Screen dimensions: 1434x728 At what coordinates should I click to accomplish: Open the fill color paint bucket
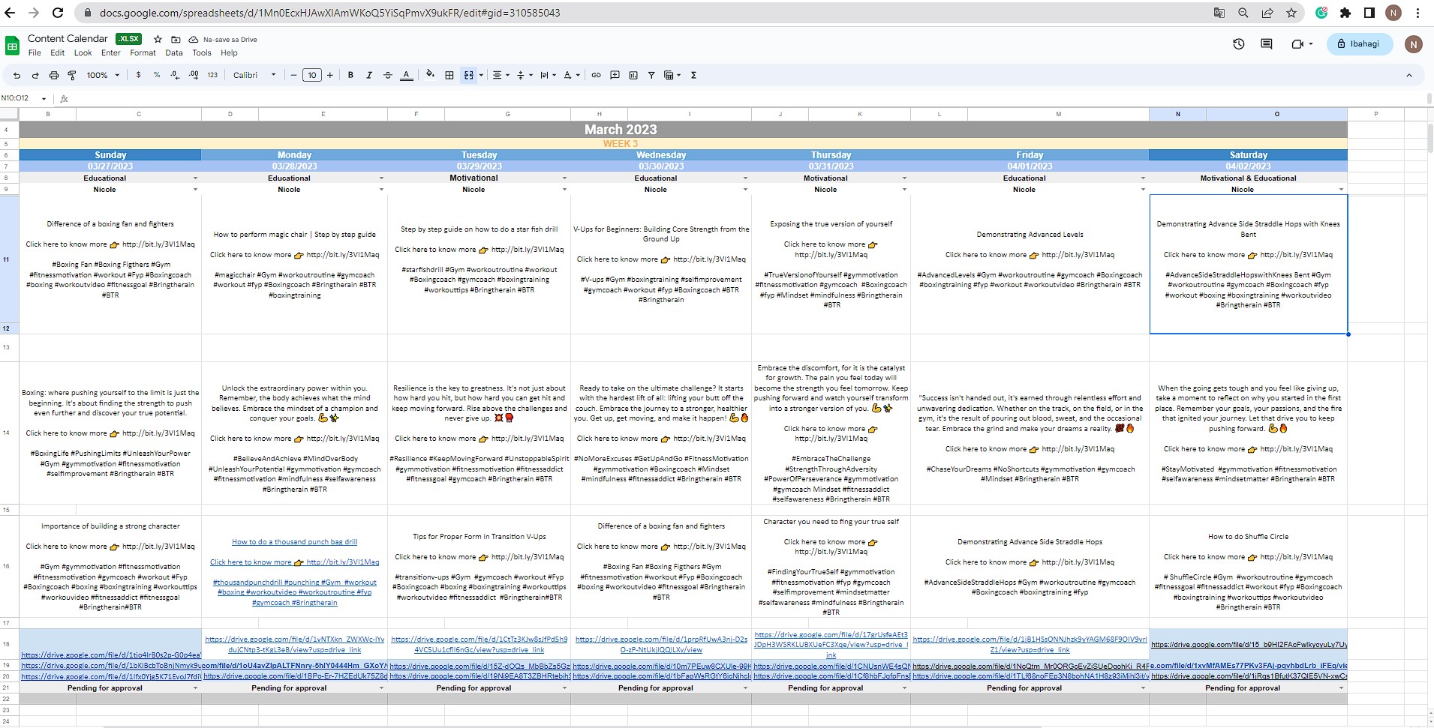(x=430, y=75)
